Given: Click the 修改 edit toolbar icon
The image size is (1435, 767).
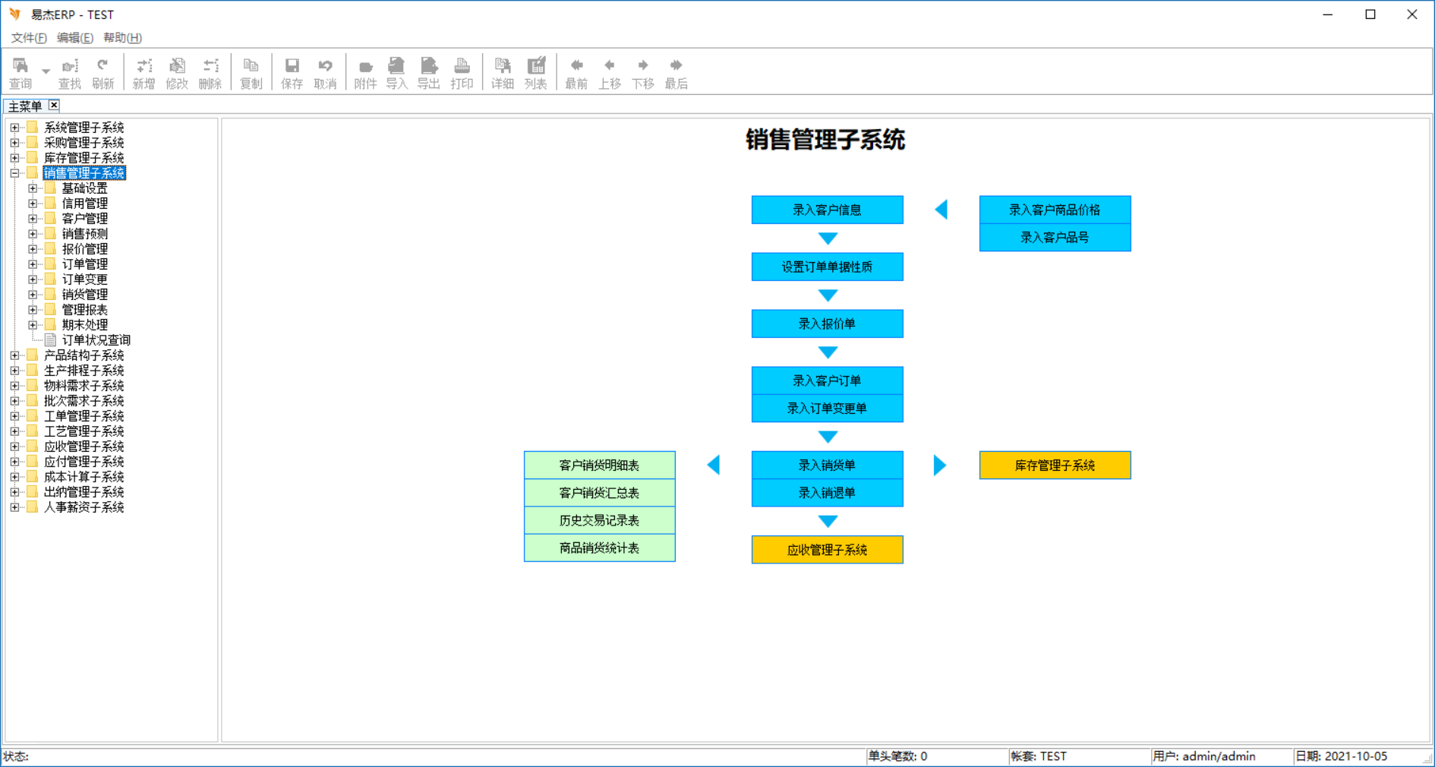Looking at the screenshot, I should (x=177, y=73).
